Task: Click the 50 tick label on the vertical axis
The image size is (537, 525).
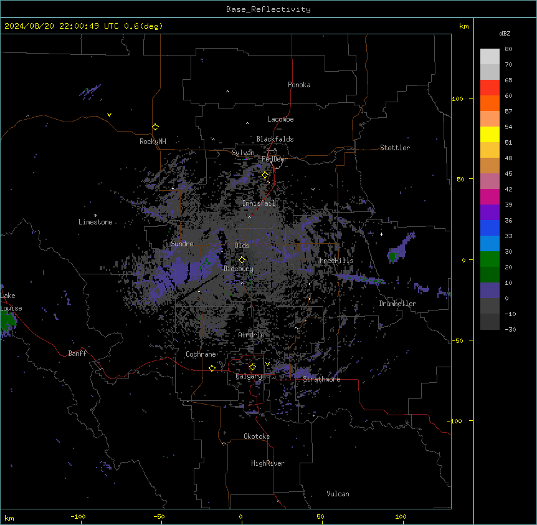Action: (460, 179)
